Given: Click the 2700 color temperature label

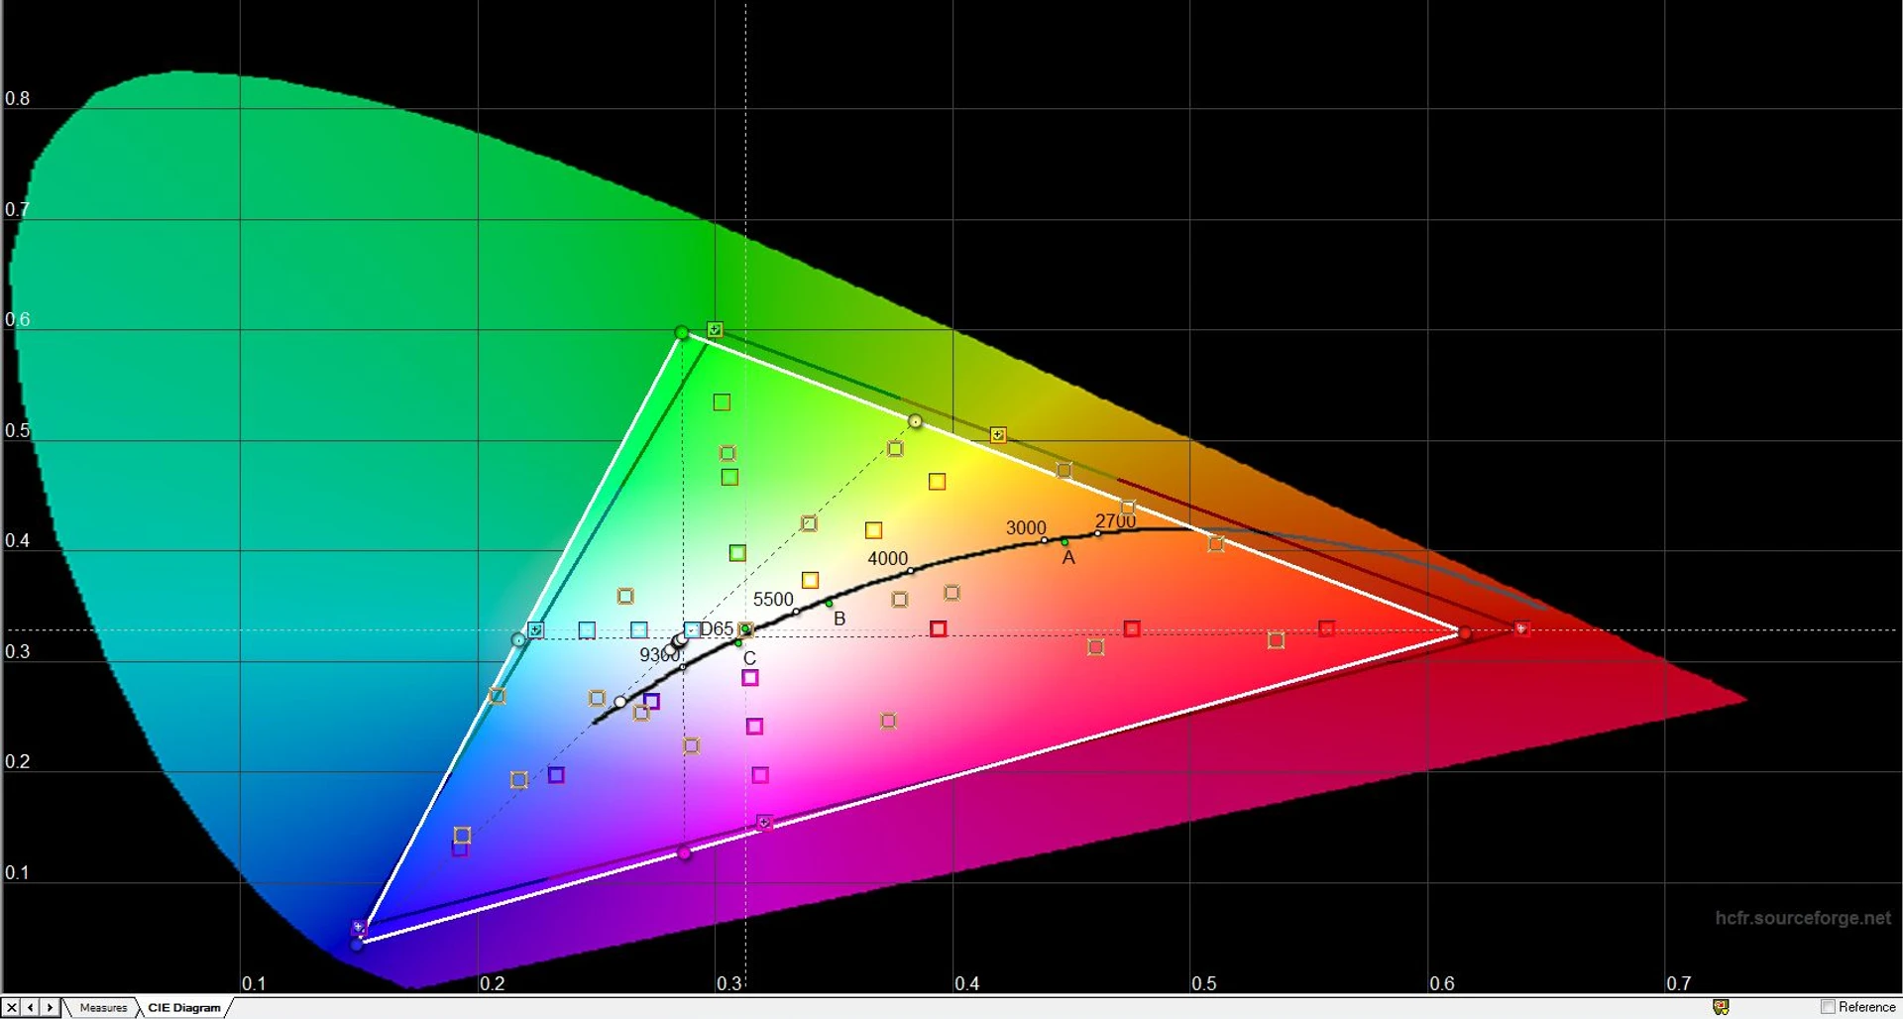Looking at the screenshot, I should (x=1115, y=520).
